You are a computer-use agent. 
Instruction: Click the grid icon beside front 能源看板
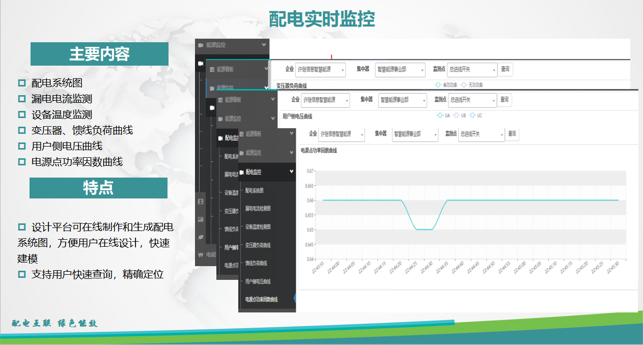pos(241,134)
